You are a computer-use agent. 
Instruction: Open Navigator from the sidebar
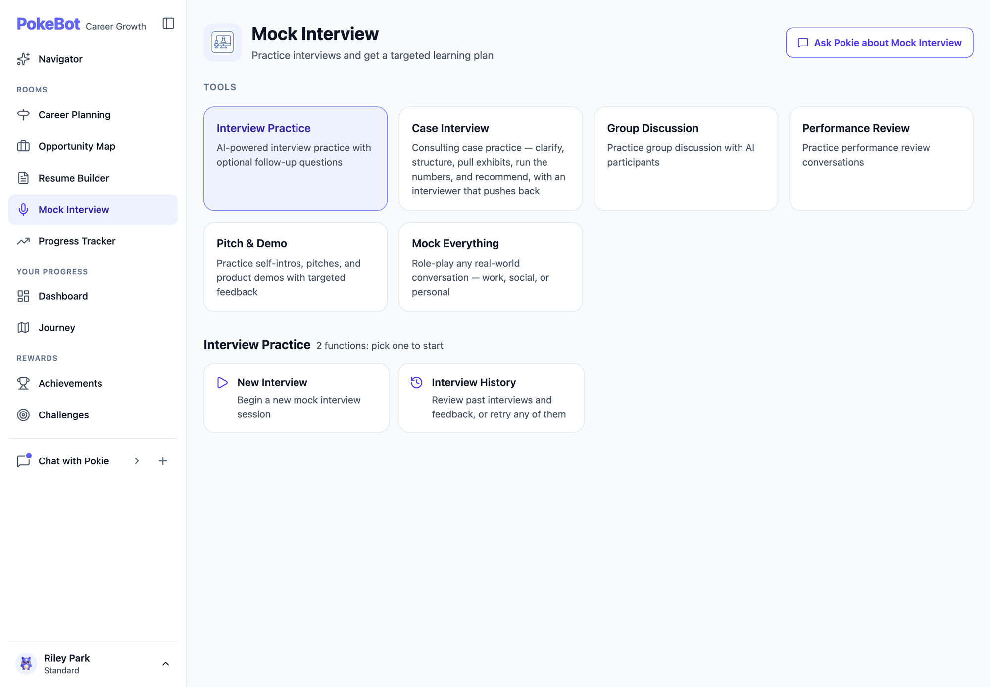pos(93,59)
